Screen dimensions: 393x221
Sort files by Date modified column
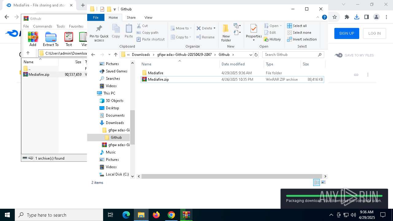click(x=242, y=64)
